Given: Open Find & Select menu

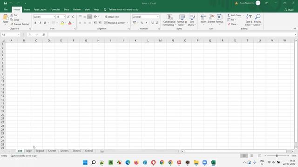Looking at the screenshot, I should 257,20.
